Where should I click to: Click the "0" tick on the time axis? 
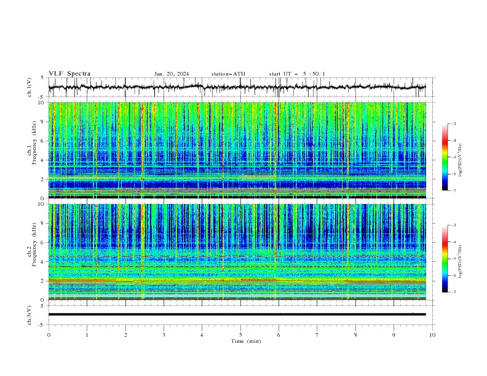[49, 335]
